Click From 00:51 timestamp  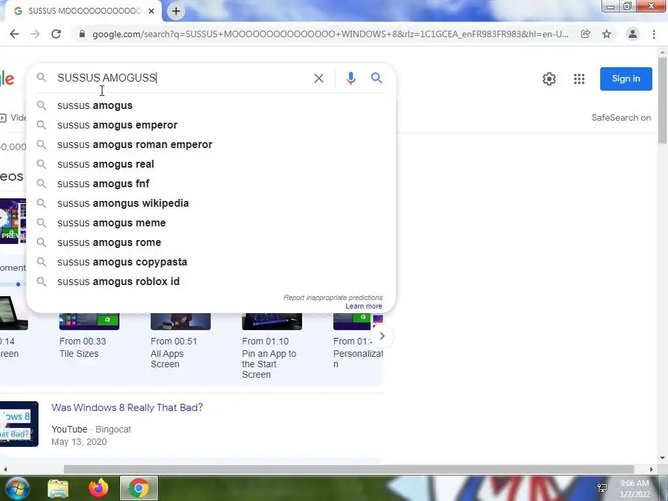pos(174,341)
